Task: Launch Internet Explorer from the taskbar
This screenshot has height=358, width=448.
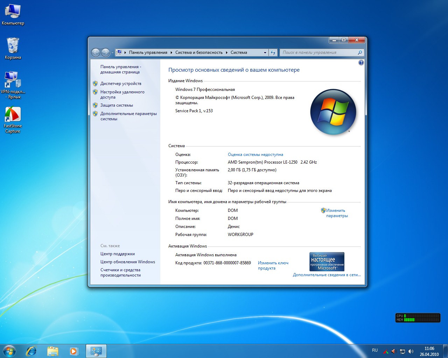Action: coord(31,351)
